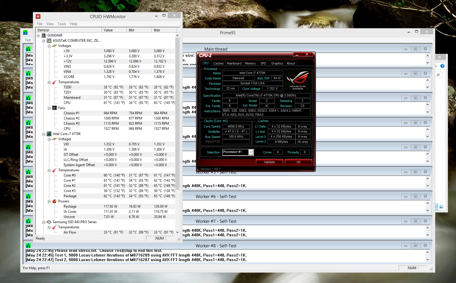The width and height of the screenshot is (456, 283).
Task: Collapse the Intel Core i7 4770K node
Action: pos(44,134)
